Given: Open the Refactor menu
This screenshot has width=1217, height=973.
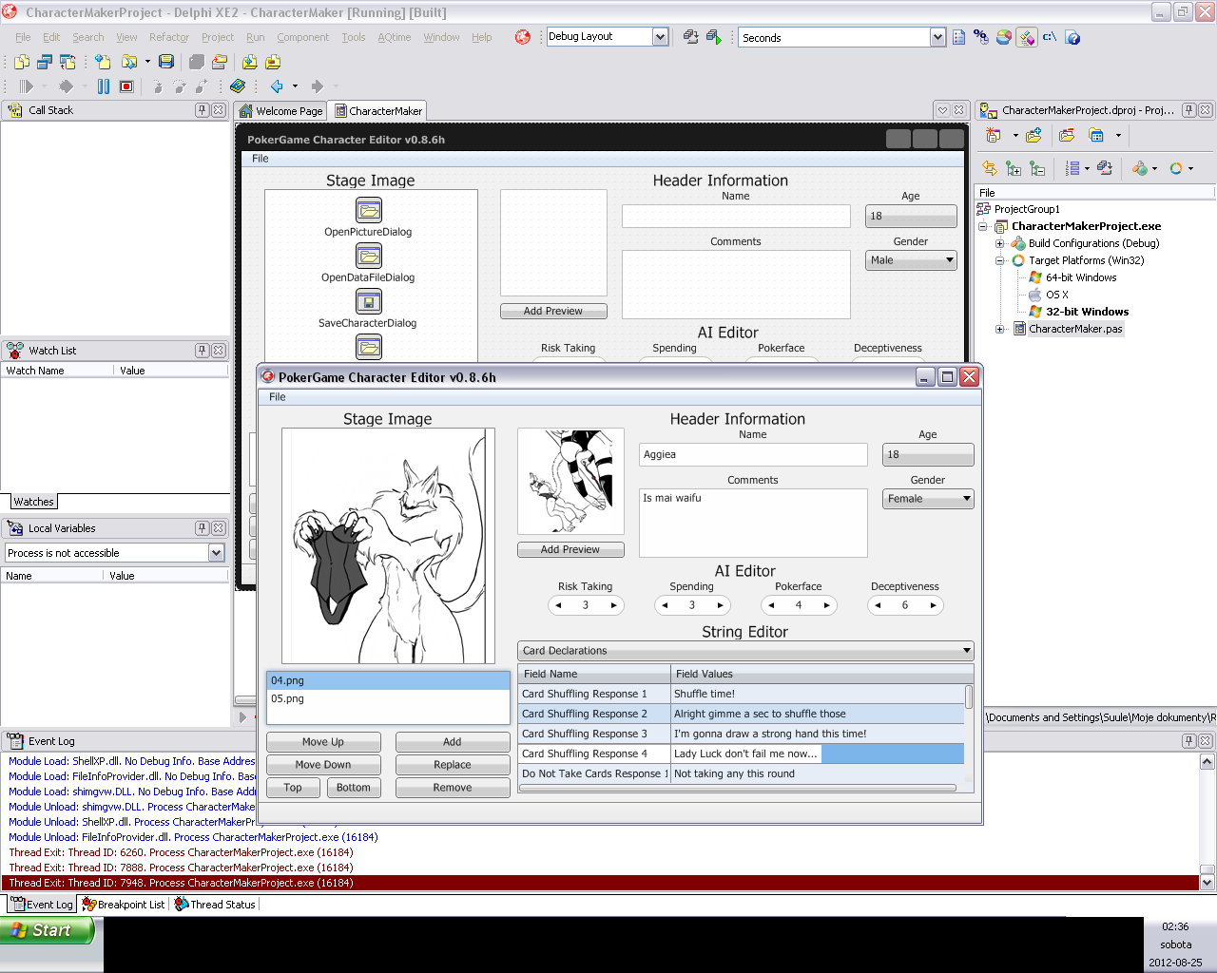Looking at the screenshot, I should [x=168, y=37].
